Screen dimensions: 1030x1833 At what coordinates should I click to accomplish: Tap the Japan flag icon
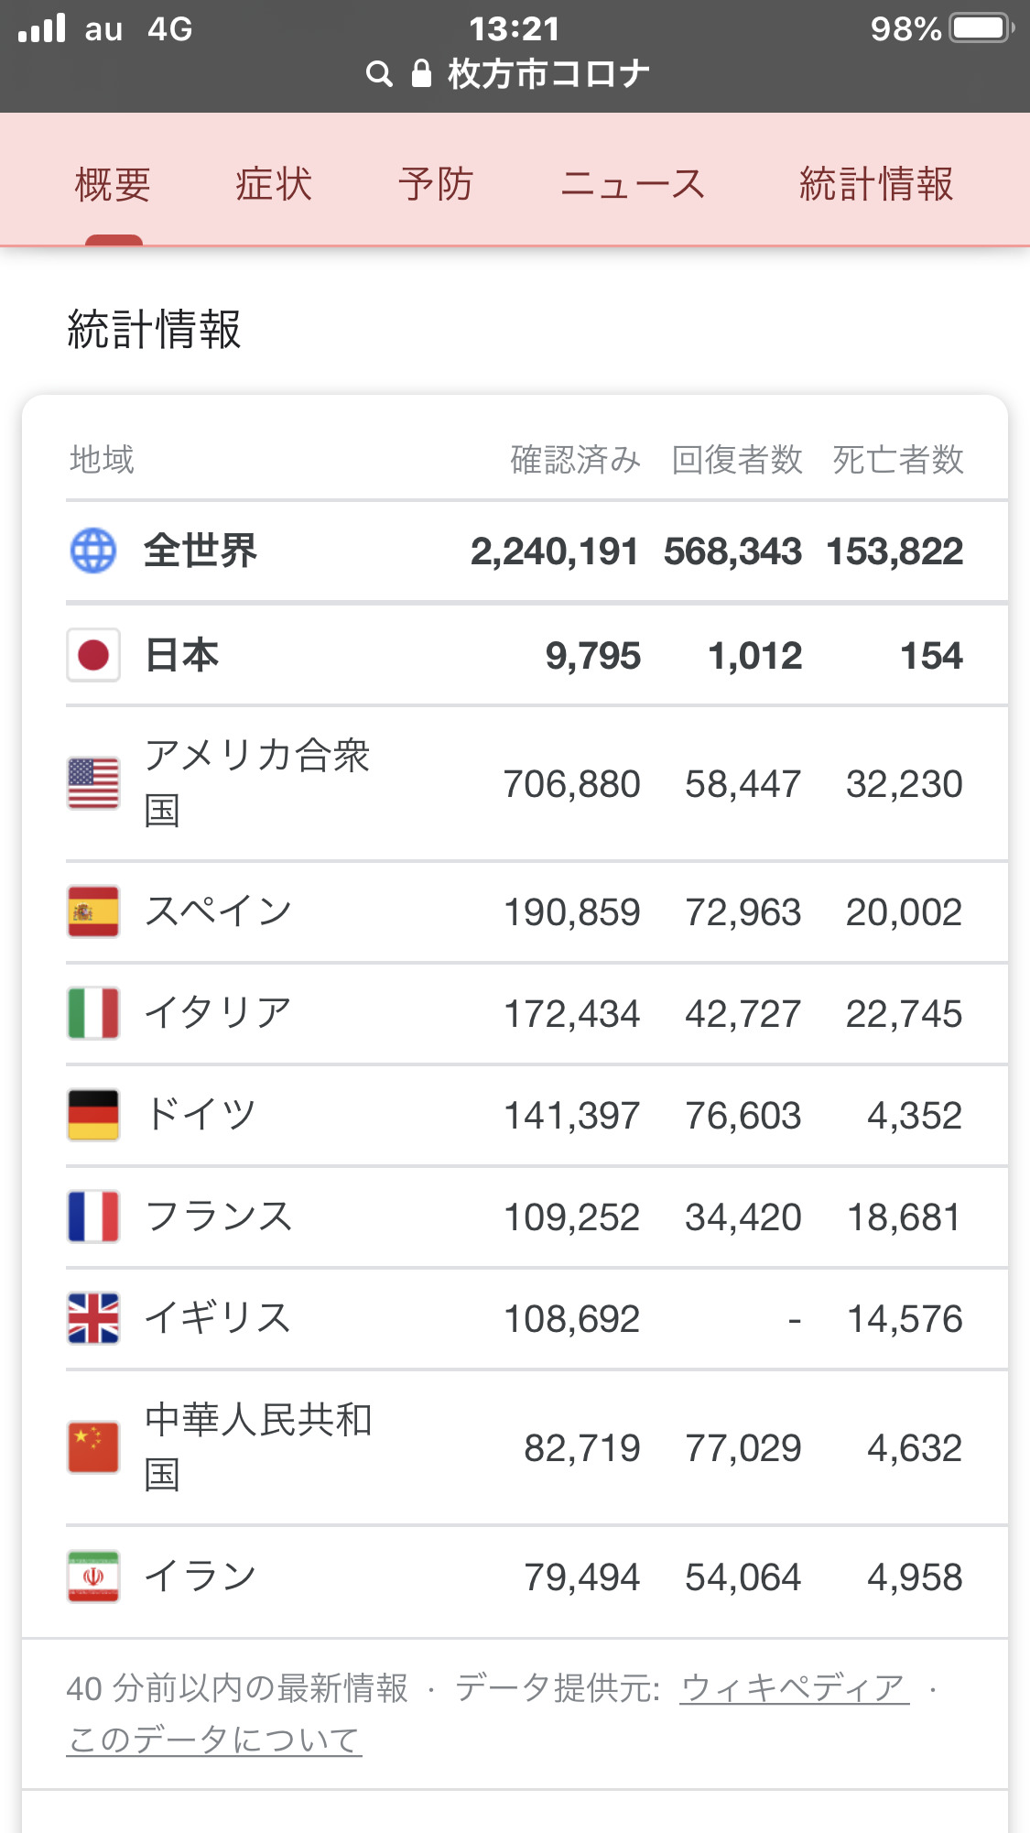point(93,655)
